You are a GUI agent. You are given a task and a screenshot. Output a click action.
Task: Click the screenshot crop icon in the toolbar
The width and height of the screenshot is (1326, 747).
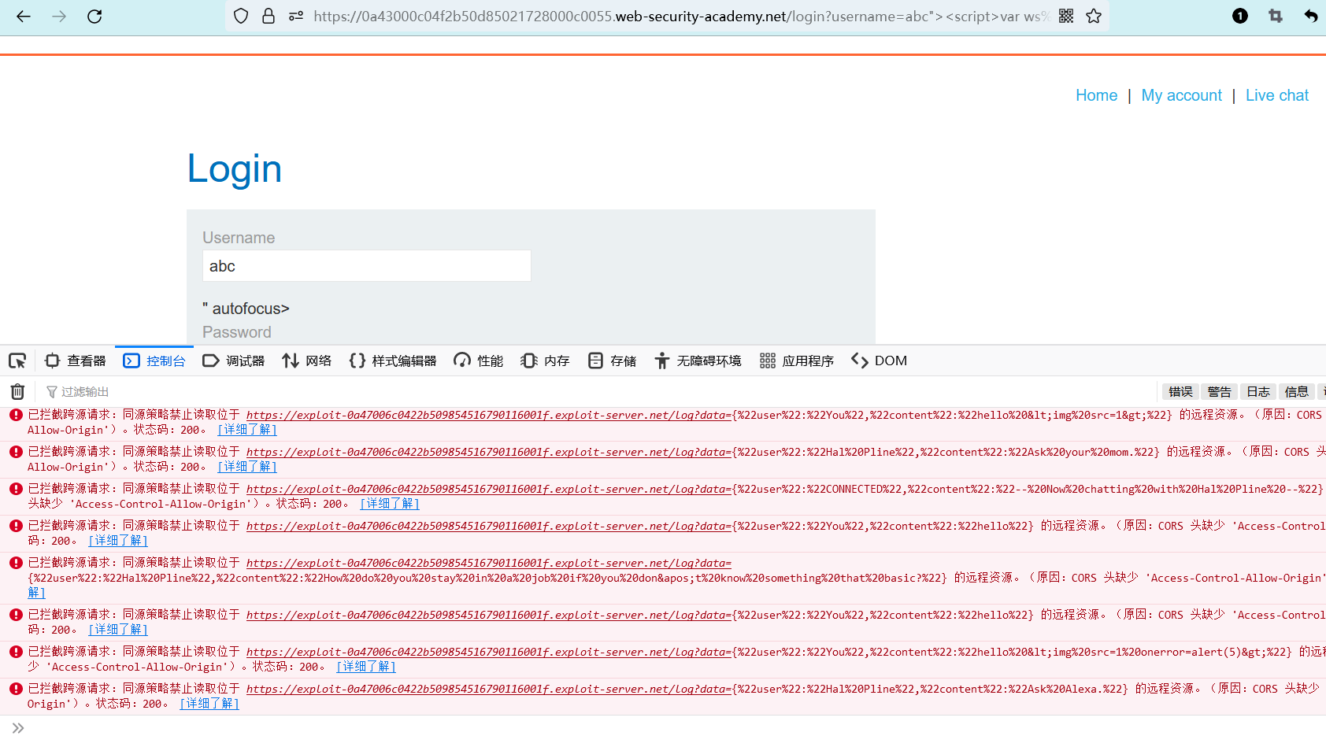1276,16
